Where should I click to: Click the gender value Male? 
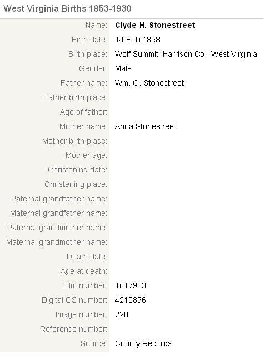(123, 68)
